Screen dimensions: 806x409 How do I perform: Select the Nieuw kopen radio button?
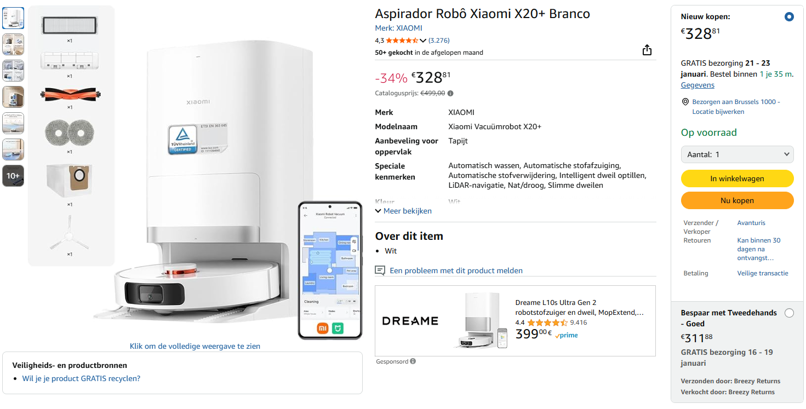click(789, 17)
